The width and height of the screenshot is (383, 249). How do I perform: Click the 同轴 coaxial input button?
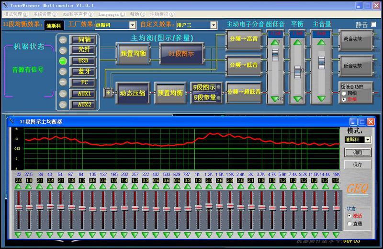pos(83,39)
